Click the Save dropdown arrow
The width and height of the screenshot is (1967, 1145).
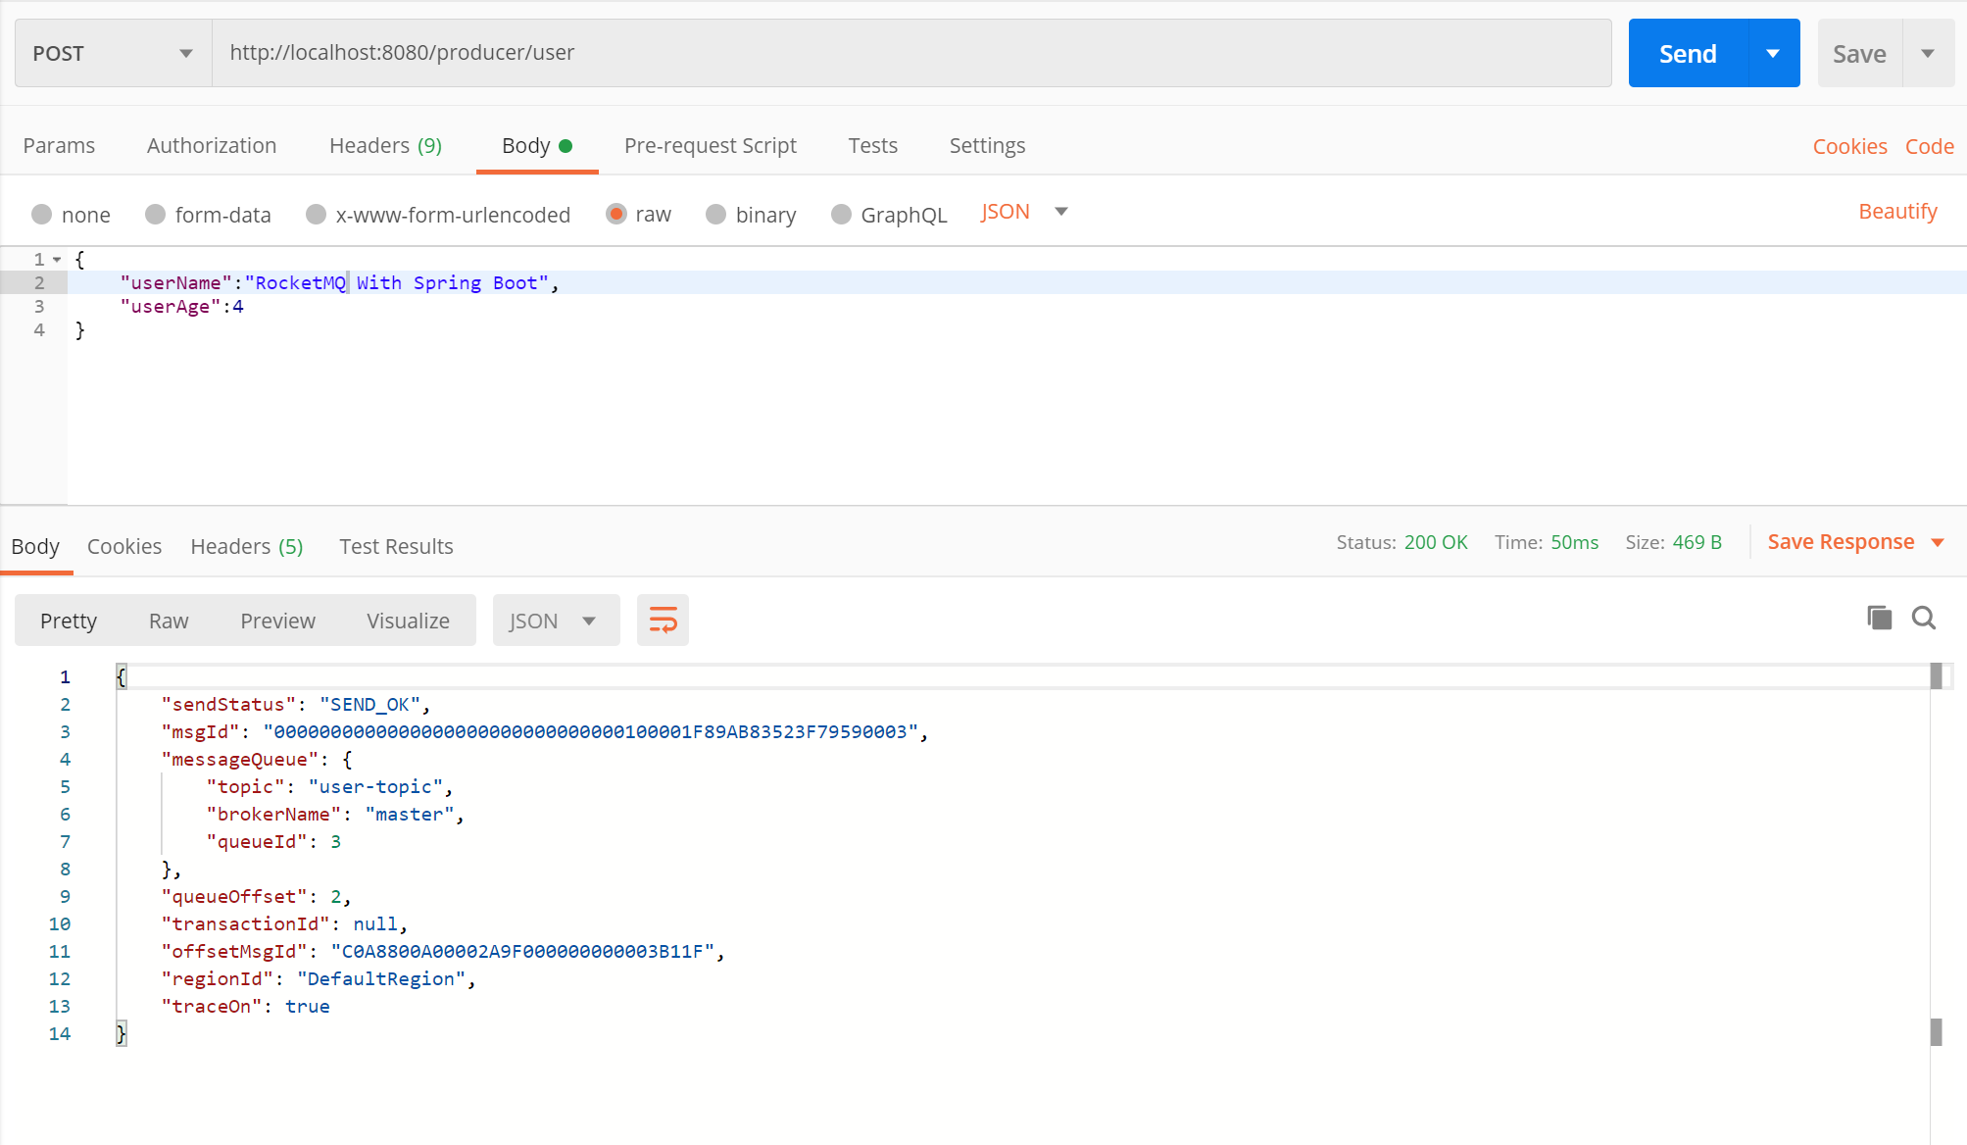click(1928, 54)
